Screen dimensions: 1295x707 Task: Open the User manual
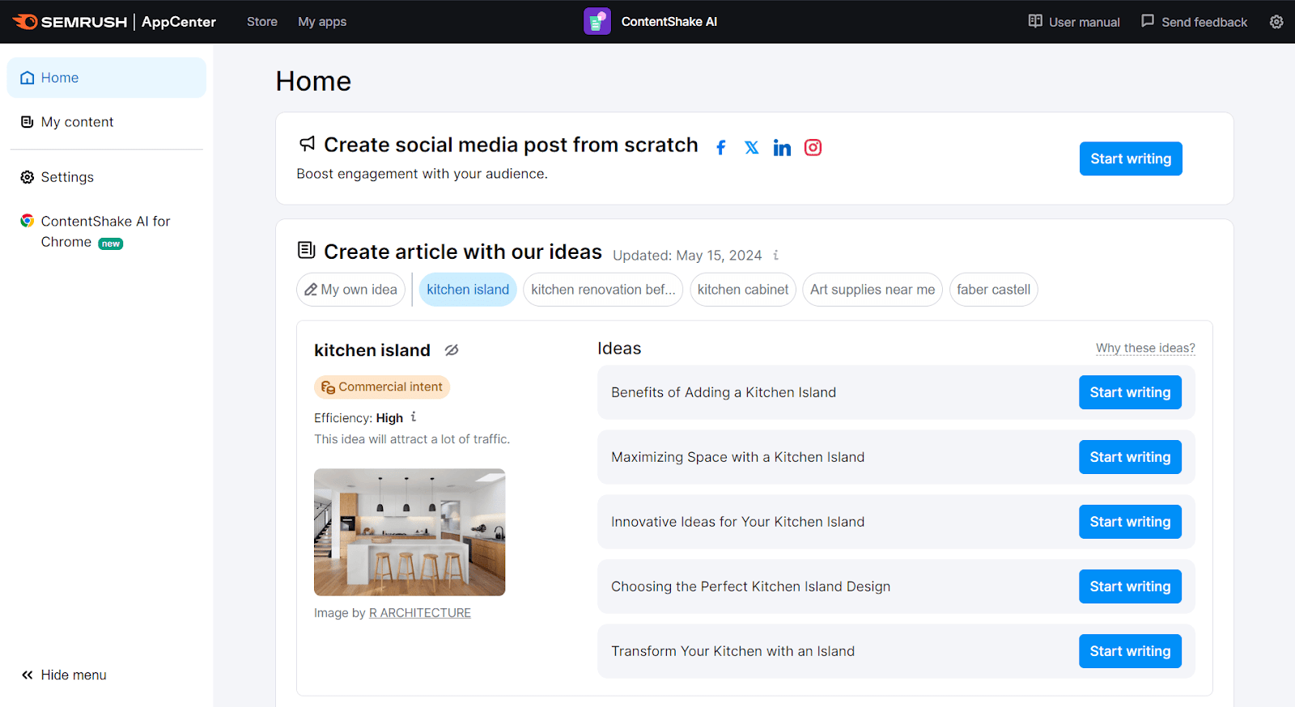(1074, 22)
